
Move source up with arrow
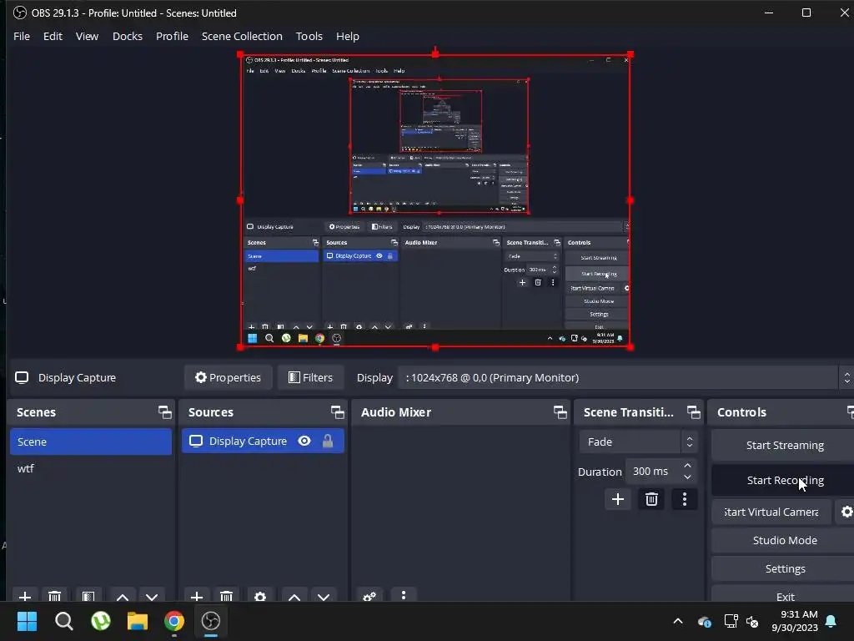pos(294,596)
